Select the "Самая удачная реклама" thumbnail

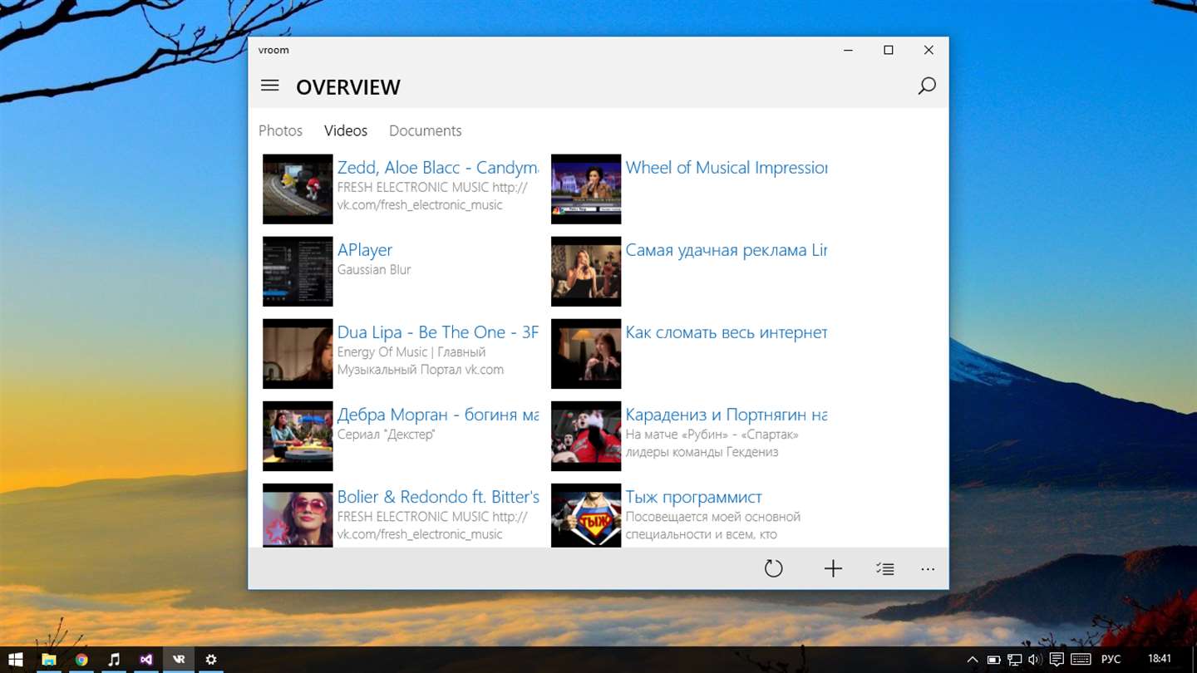(586, 271)
